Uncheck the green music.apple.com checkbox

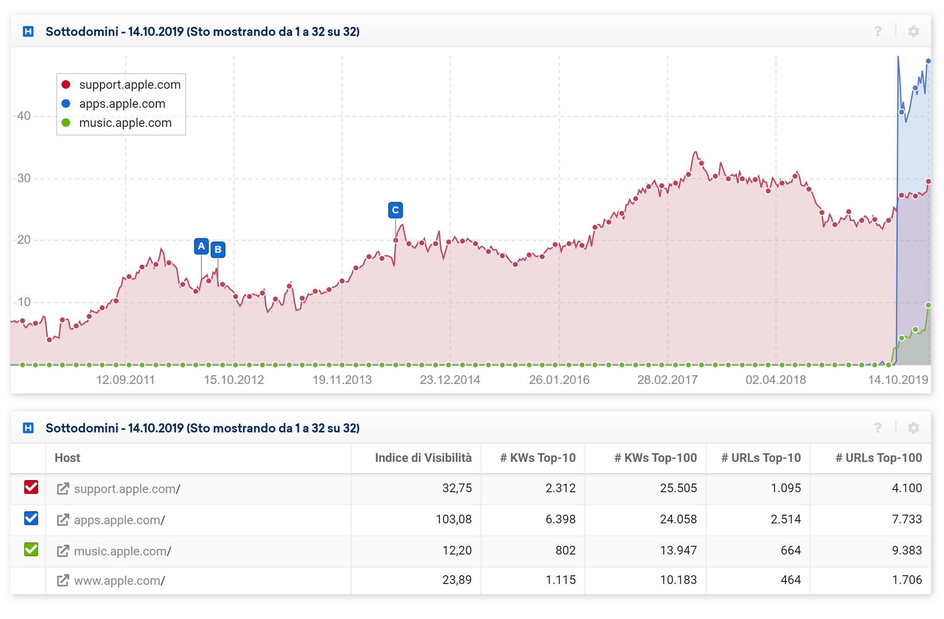(x=31, y=549)
